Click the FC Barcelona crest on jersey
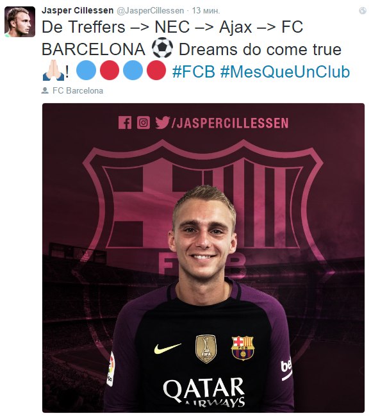Image resolution: width=371 pixels, height=416 pixels. click(x=243, y=348)
